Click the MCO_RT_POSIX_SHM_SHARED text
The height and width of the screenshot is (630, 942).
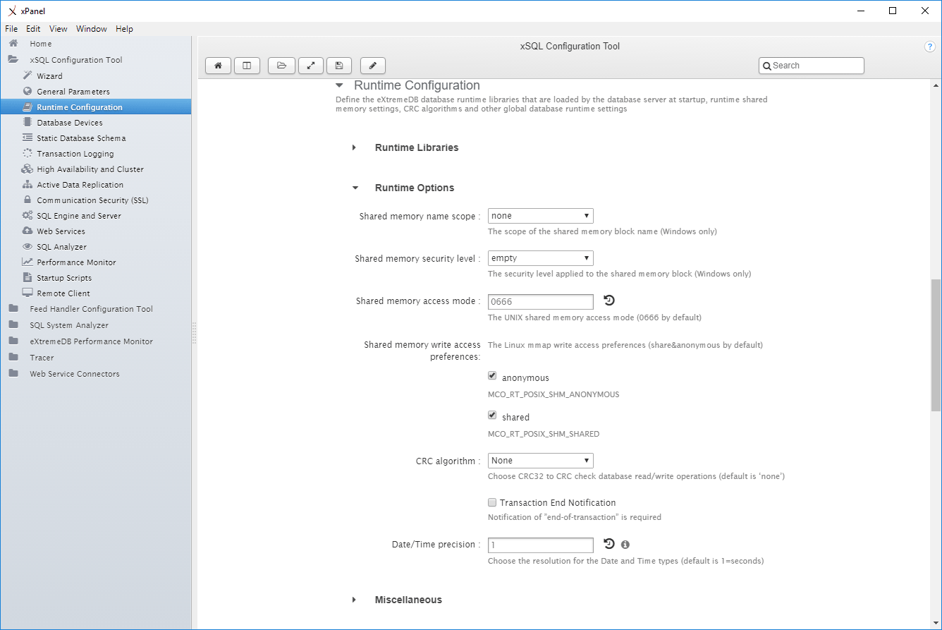[544, 434]
